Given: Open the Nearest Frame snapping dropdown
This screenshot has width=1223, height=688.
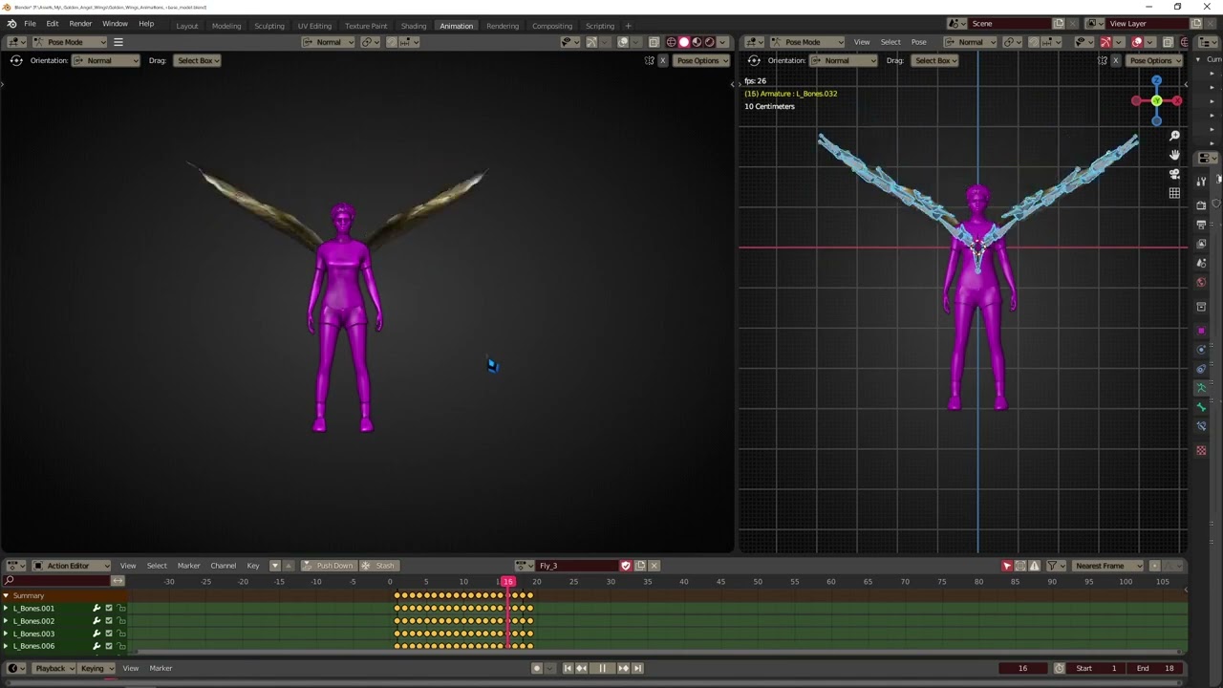Looking at the screenshot, I should pos(1106,566).
